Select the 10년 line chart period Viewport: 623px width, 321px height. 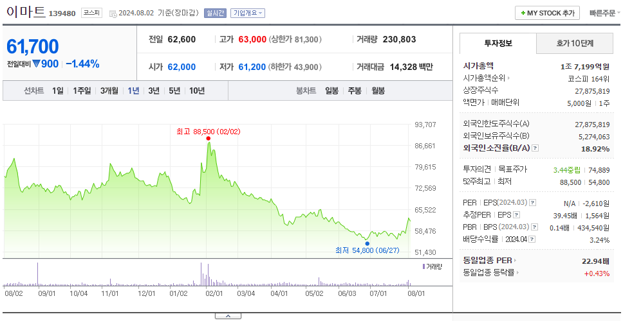point(197,91)
